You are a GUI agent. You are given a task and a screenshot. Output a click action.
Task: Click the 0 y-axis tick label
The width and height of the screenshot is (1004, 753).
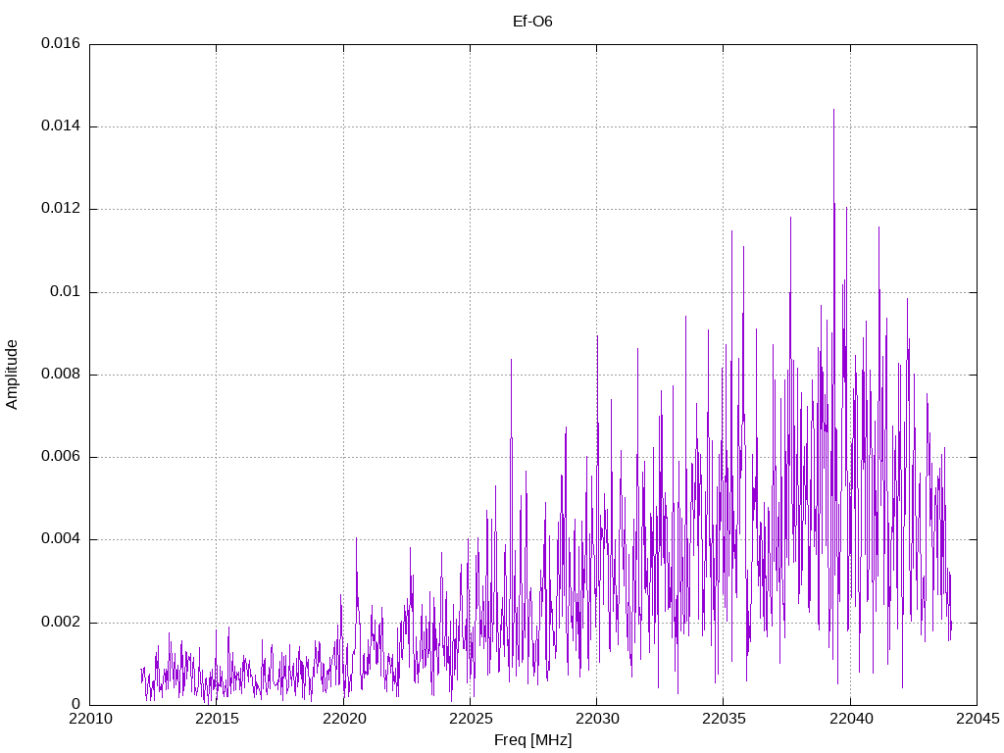[76, 705]
